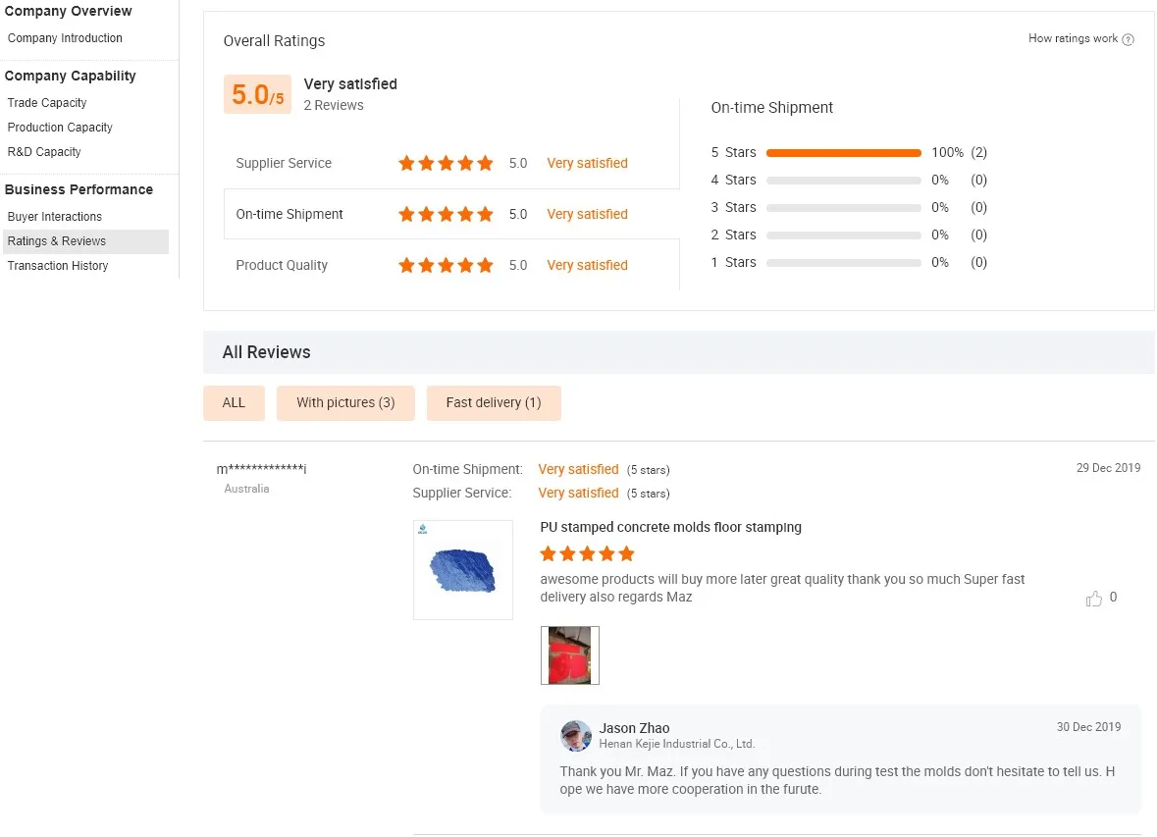The height and width of the screenshot is (837, 1157).
Task: Click the help icon beside How ratings work
Action: [x=1128, y=40]
